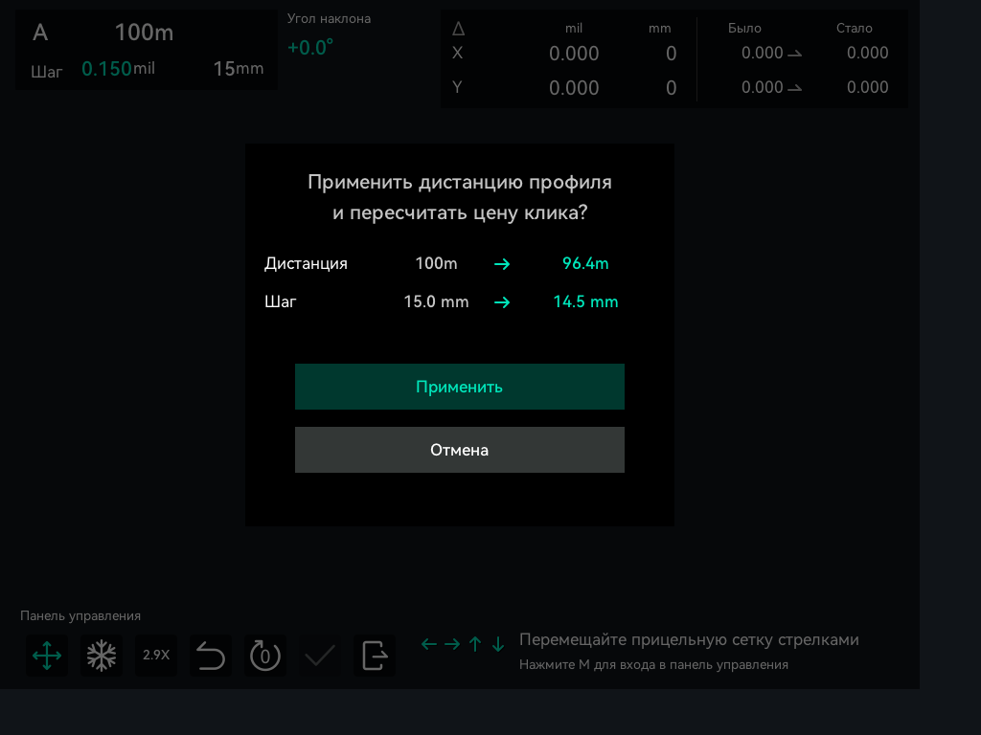The height and width of the screenshot is (735, 981).
Task: Click the X row mil value 0.000
Action: (x=574, y=54)
